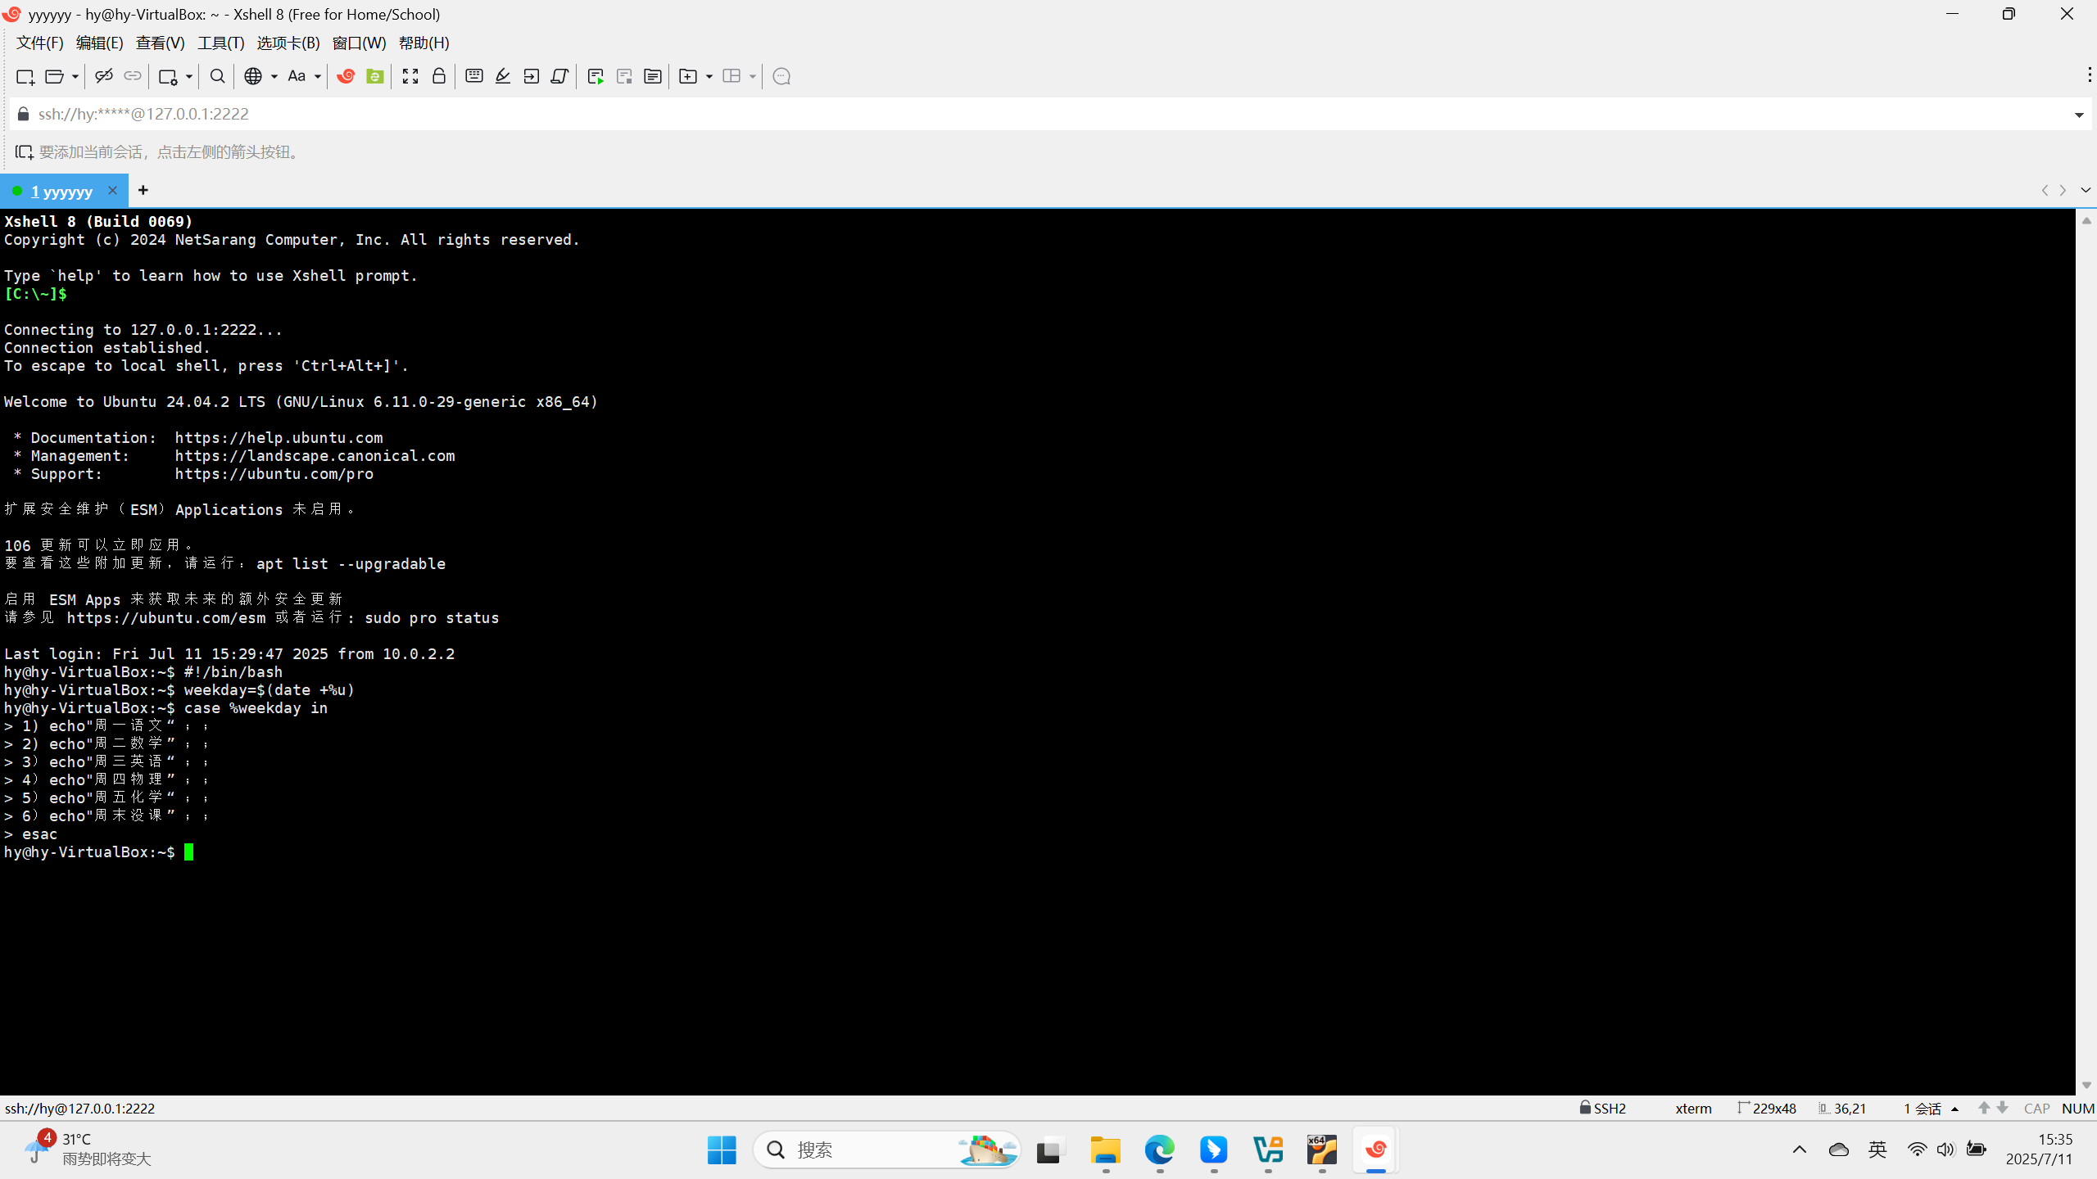Expand the address bar history dropdown

point(2079,115)
